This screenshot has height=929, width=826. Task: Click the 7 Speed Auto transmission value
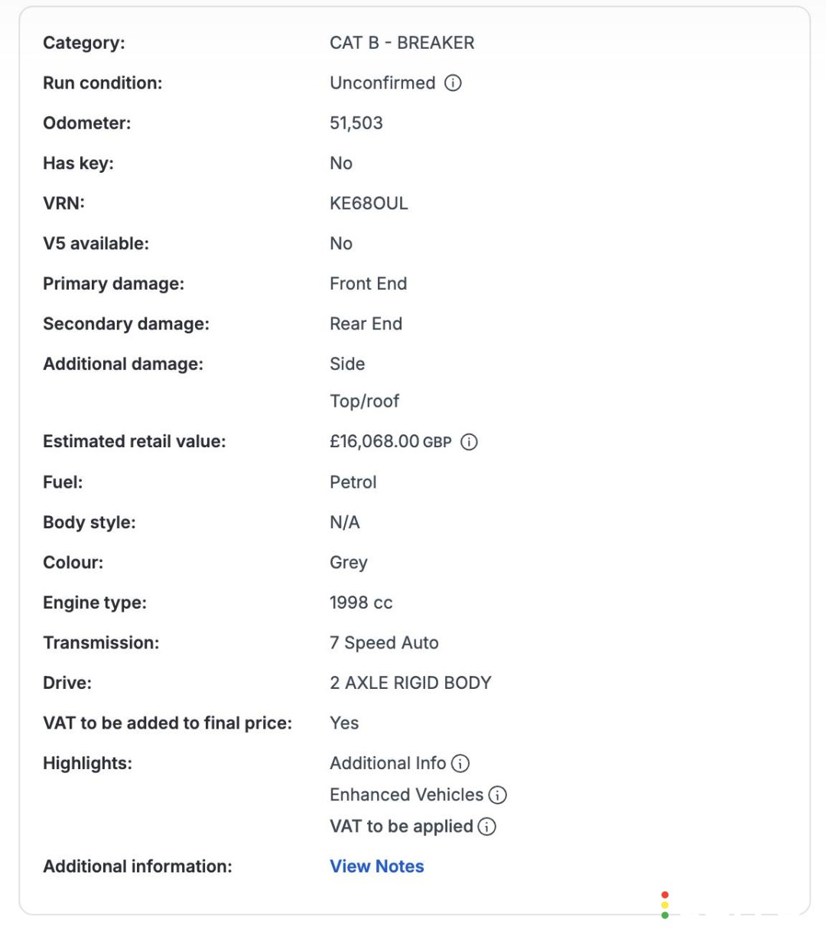pos(384,643)
